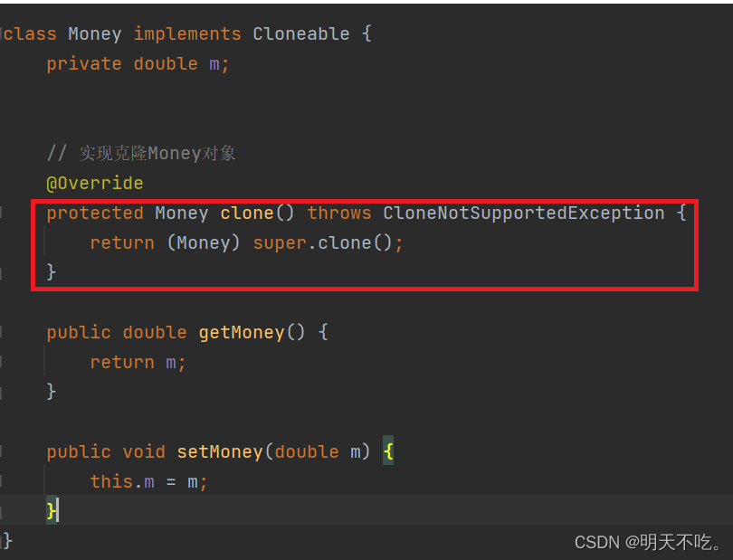Click the CSDN watermark text
The image size is (733, 560).
pos(598,542)
